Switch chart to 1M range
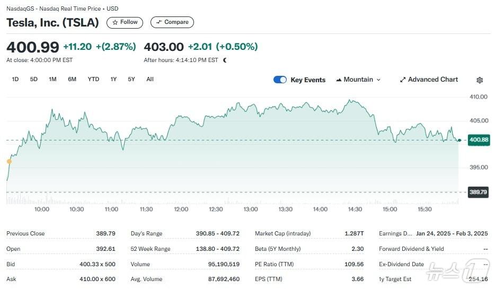This screenshot has height=289, width=495. click(x=52, y=79)
